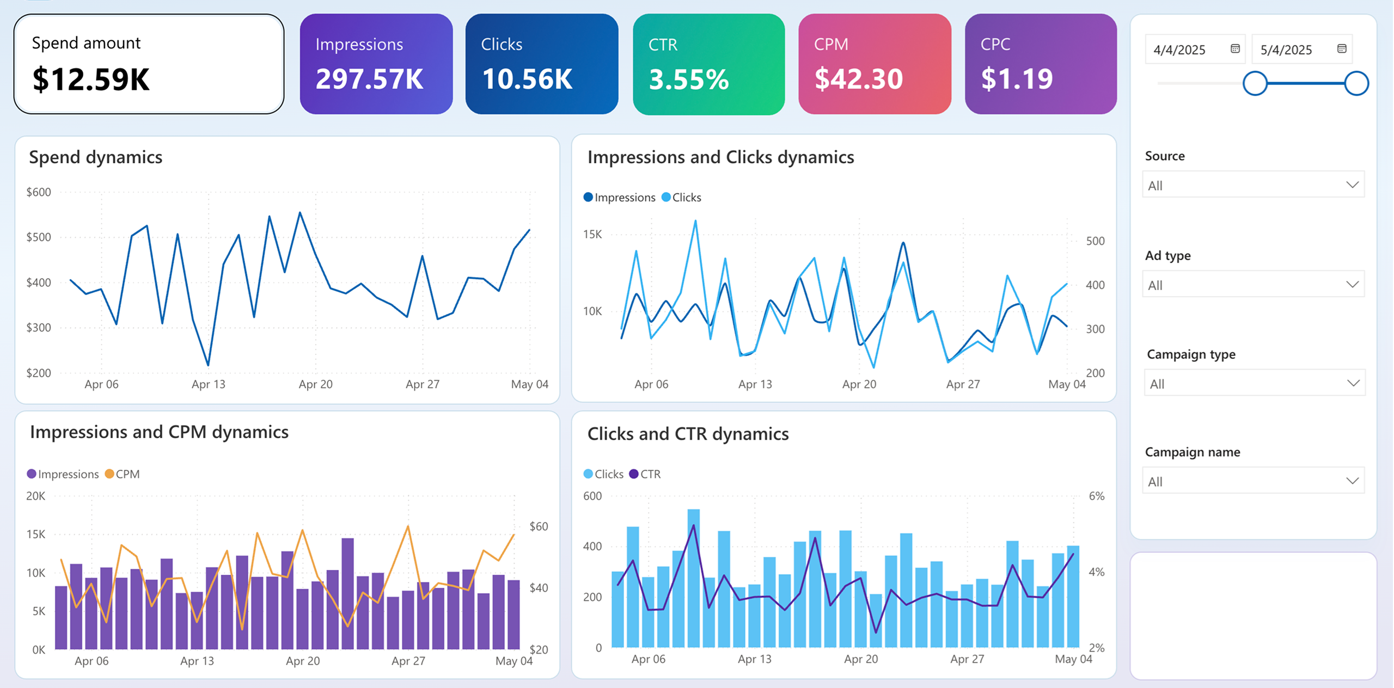Click the Spend dynamics chart title
The width and height of the screenshot is (1394, 688).
click(96, 157)
